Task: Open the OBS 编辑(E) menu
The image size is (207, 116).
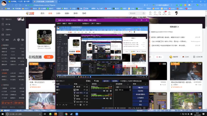Action: point(65,24)
